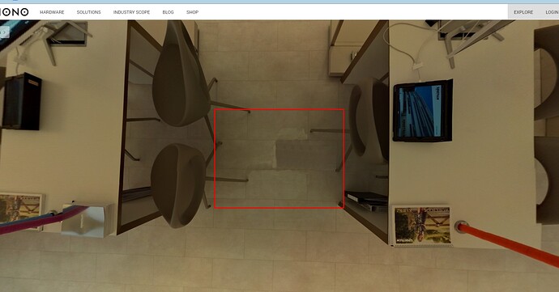The image size is (559, 292).
Task: Expand the side panel arrow on left edge
Action: [x=4, y=32]
